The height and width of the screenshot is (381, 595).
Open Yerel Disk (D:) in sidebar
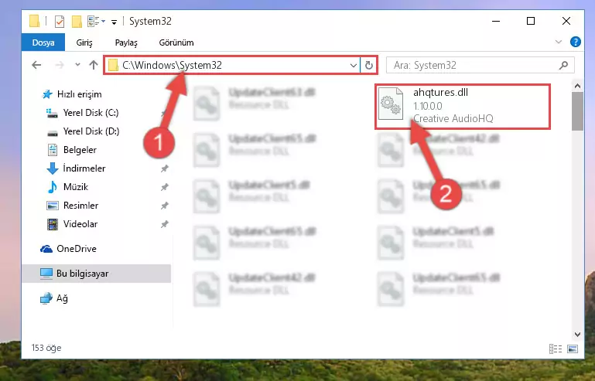coord(91,131)
